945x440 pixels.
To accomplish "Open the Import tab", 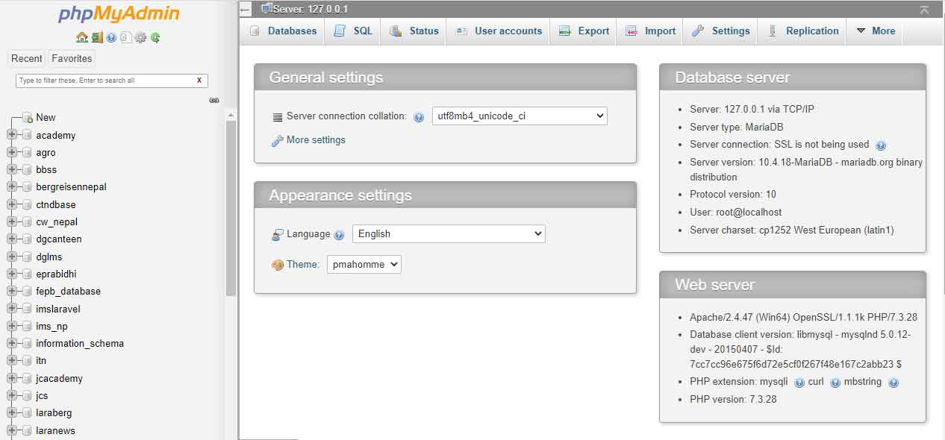I will tap(650, 31).
